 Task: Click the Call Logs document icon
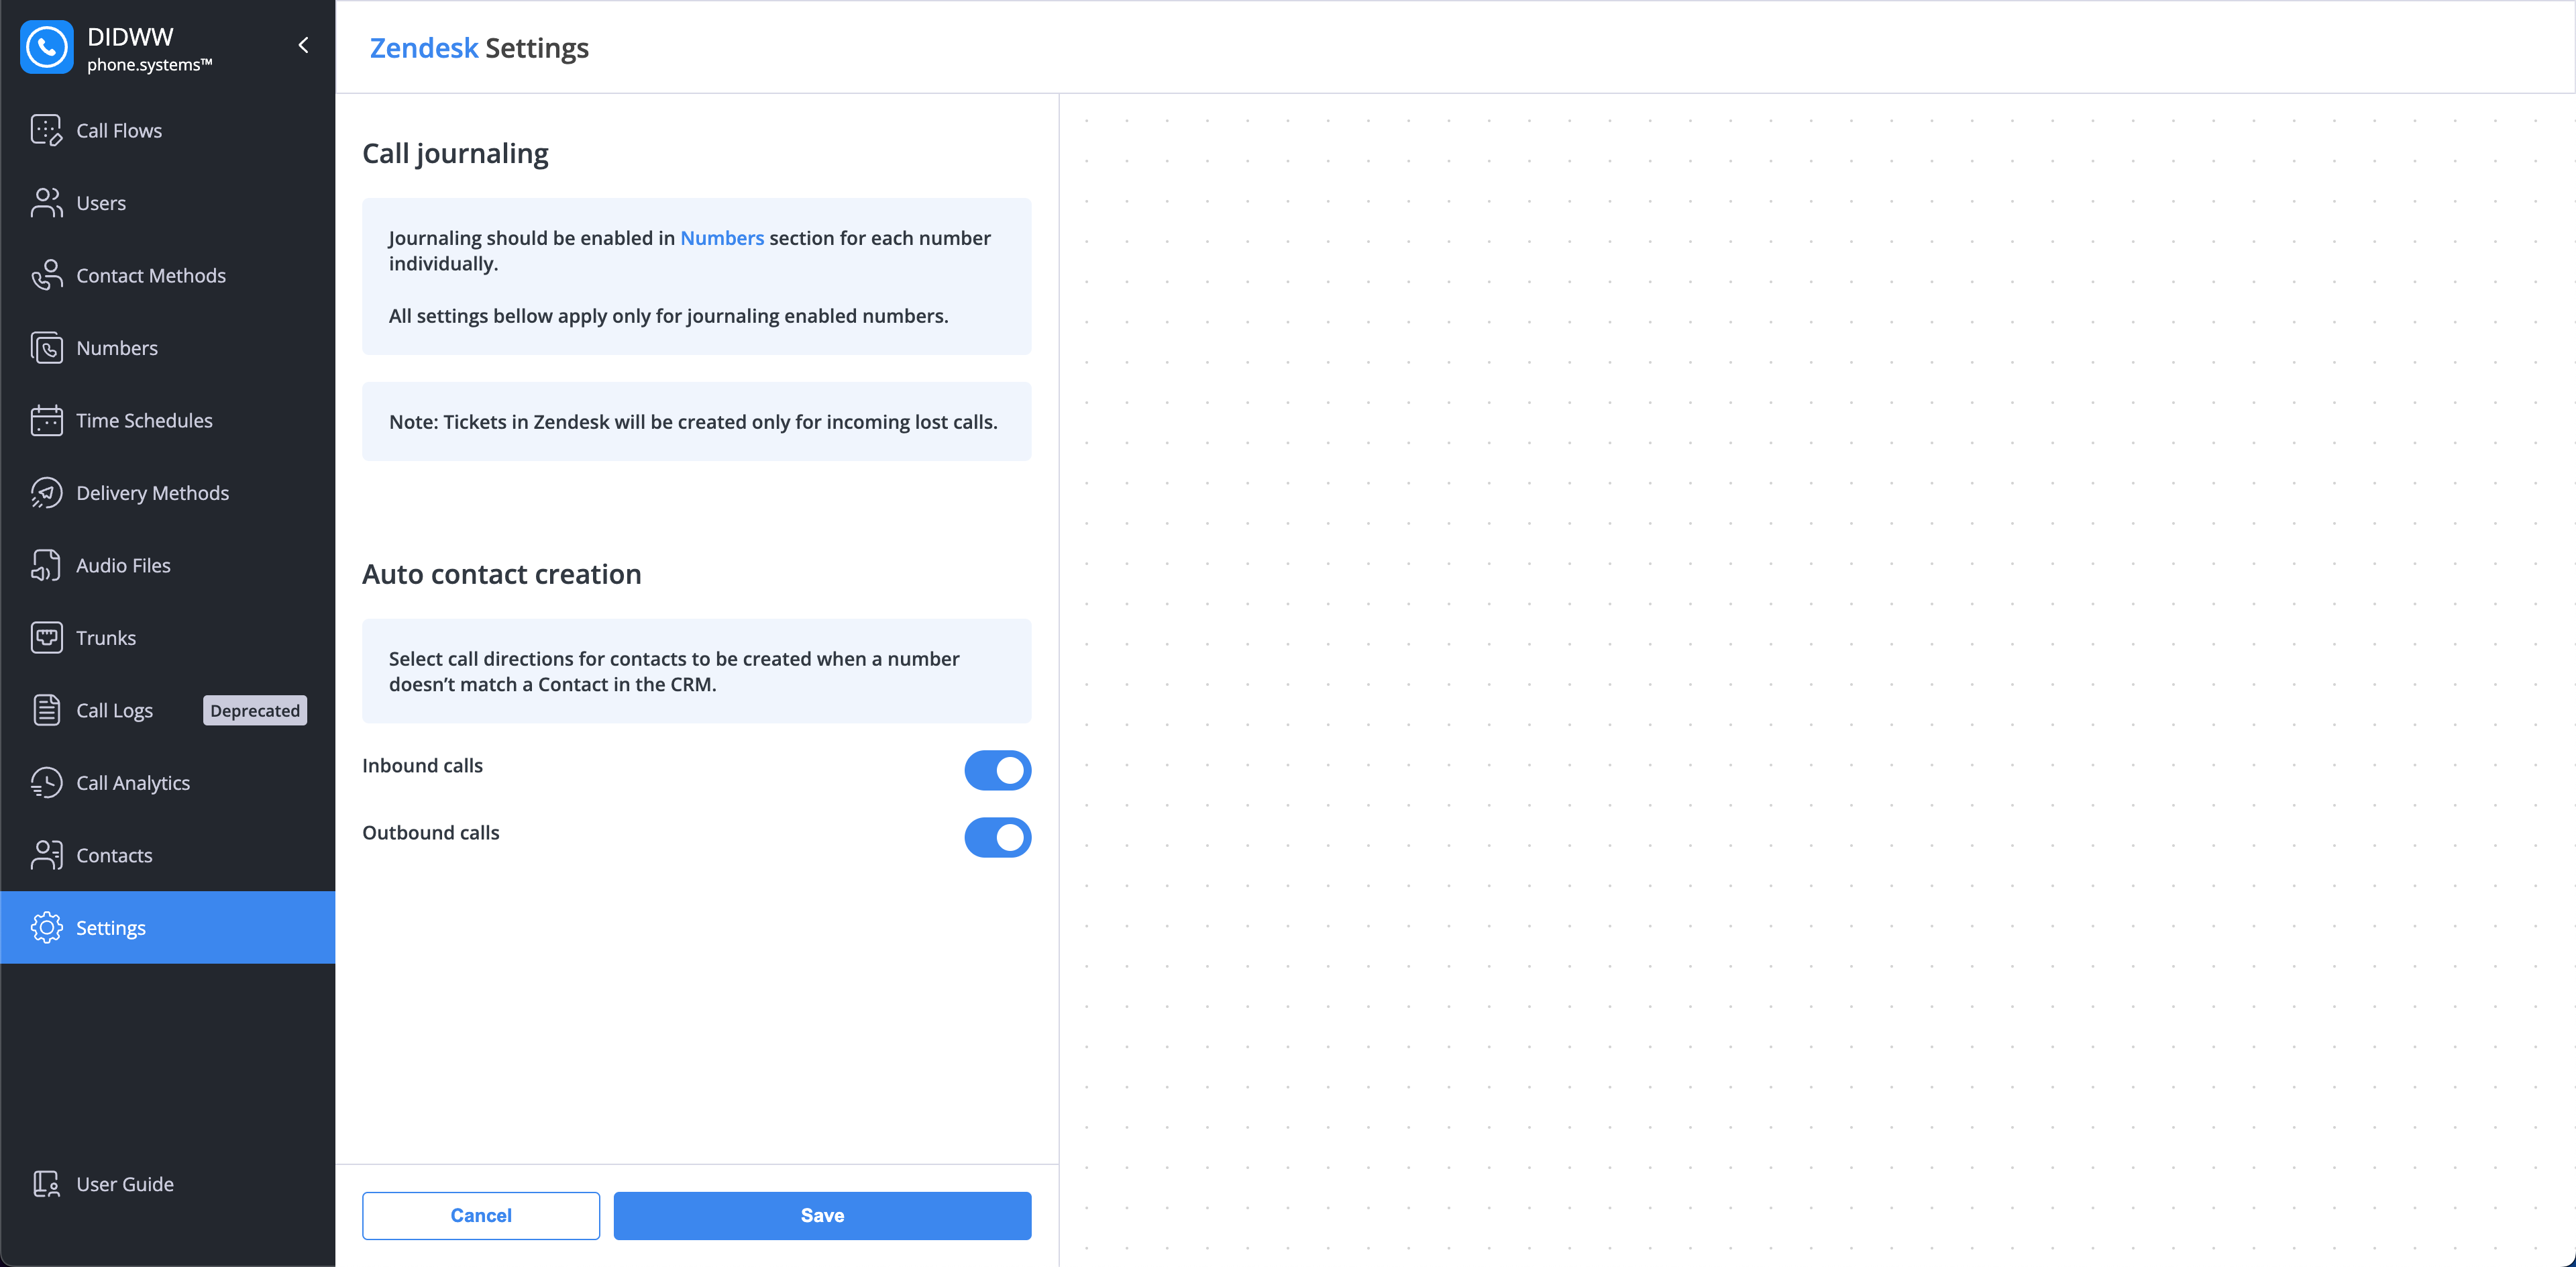click(46, 710)
